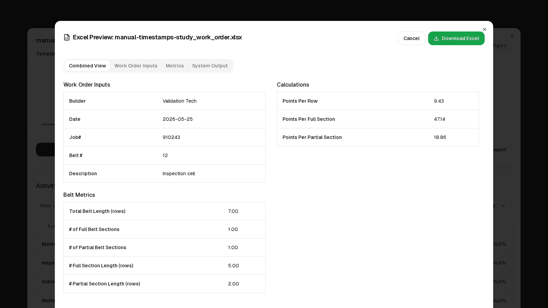Click the "# of Partial Belt Sections" row label
The height and width of the screenshot is (308, 548).
tap(98, 247)
